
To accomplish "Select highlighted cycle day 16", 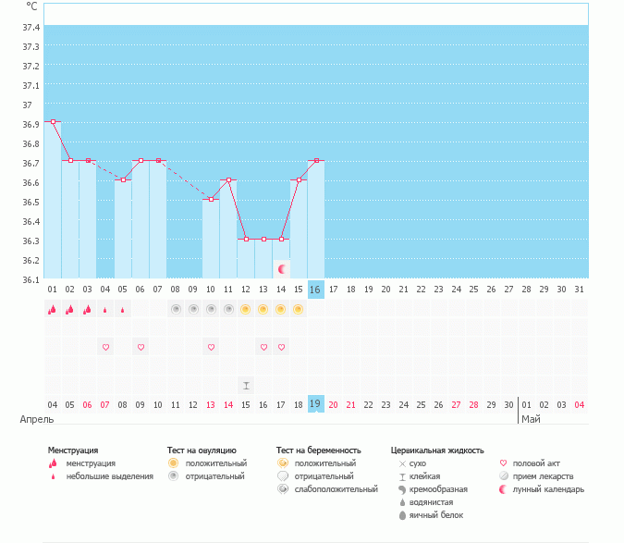I will pos(316,290).
